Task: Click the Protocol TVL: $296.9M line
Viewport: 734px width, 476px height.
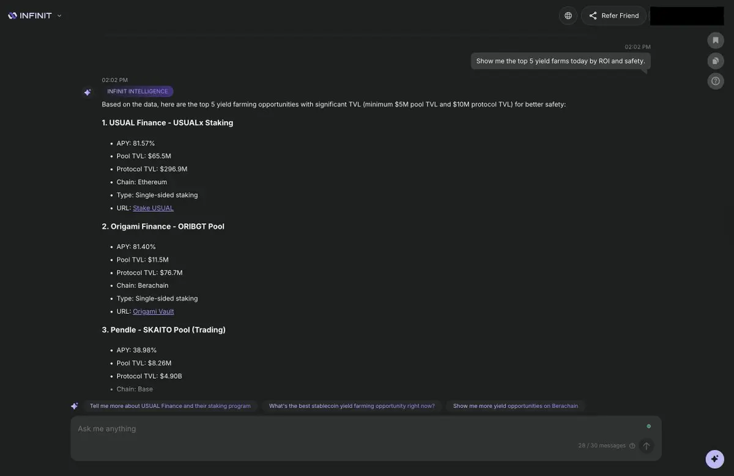Action: click(x=152, y=169)
